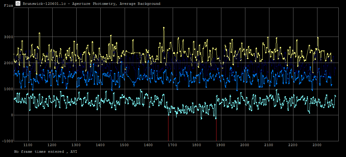Click the 1700 frame axis label
Viewport: 346px width, 157px height.
point(173,145)
